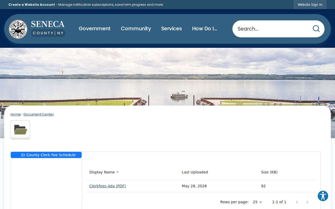This screenshot has height=209, width=335.
Task: Follow the Home breadcrumb link
Action: pyautogui.click(x=15, y=114)
